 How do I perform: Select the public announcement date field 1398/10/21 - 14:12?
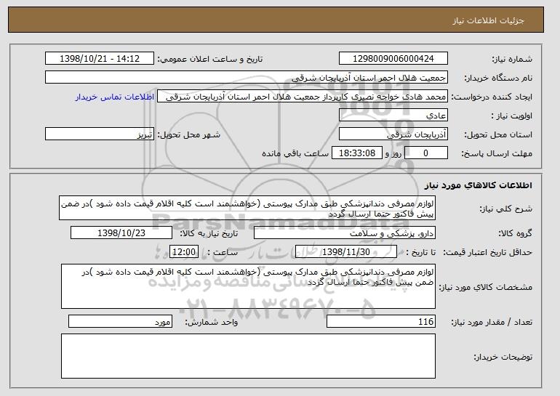click(100, 59)
